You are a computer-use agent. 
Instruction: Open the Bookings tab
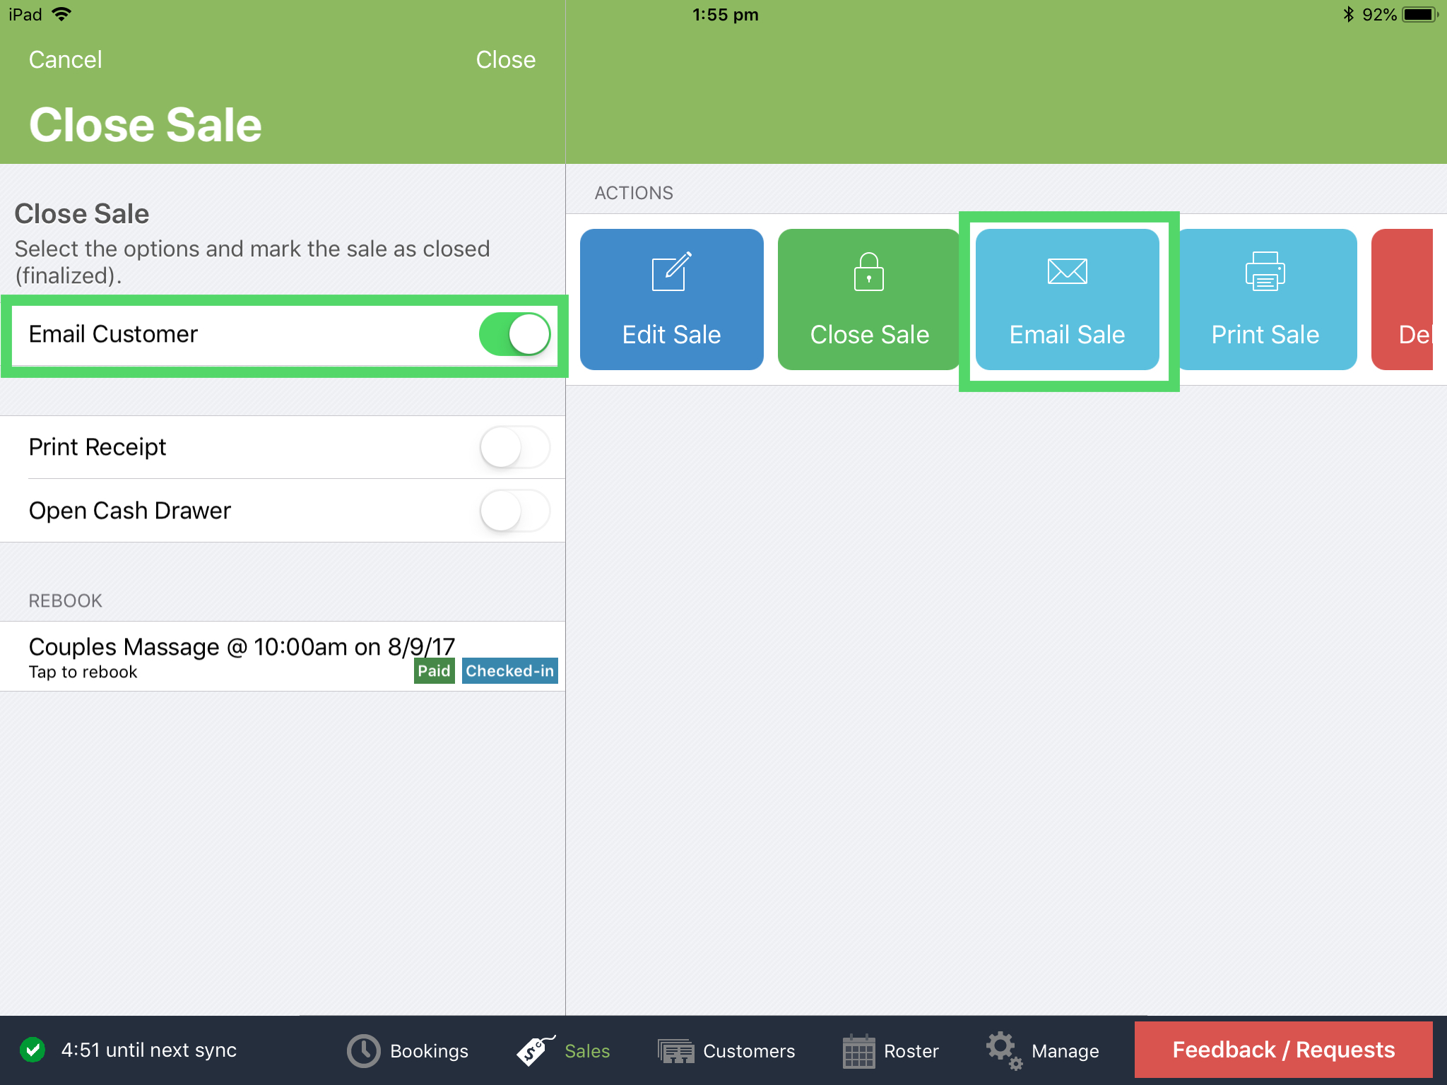pyautogui.click(x=408, y=1051)
